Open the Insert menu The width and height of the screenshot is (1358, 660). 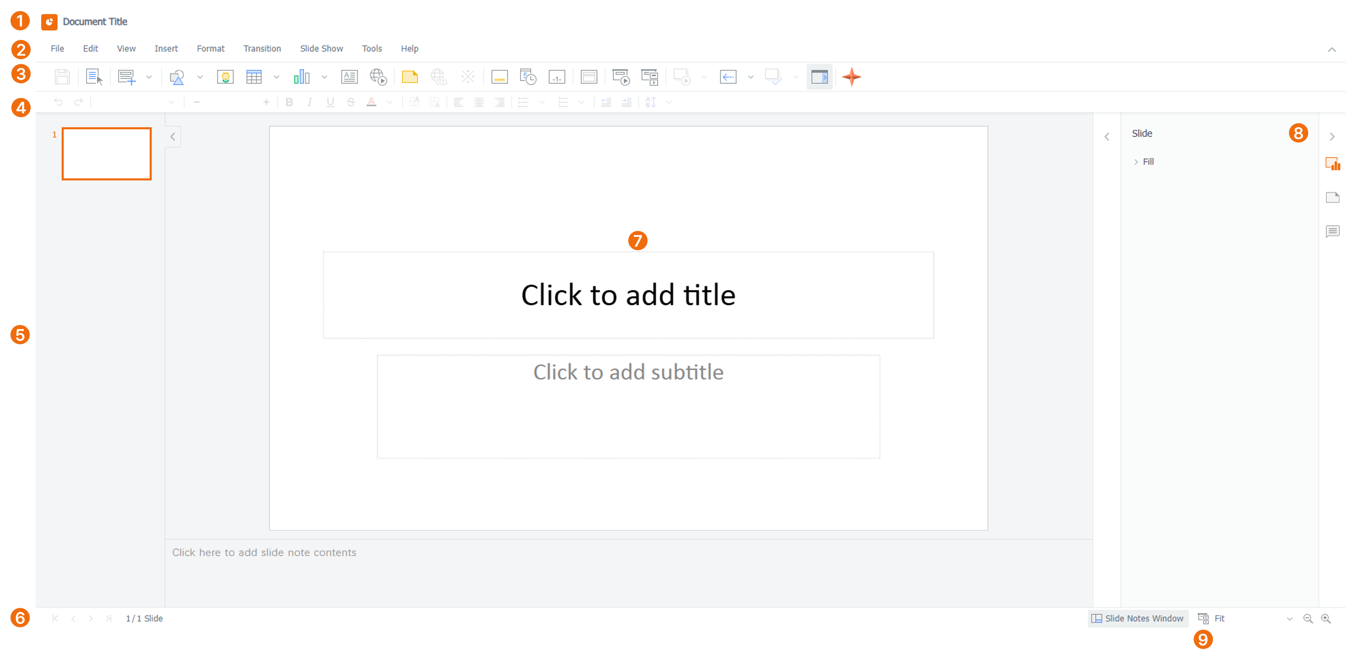pos(166,49)
